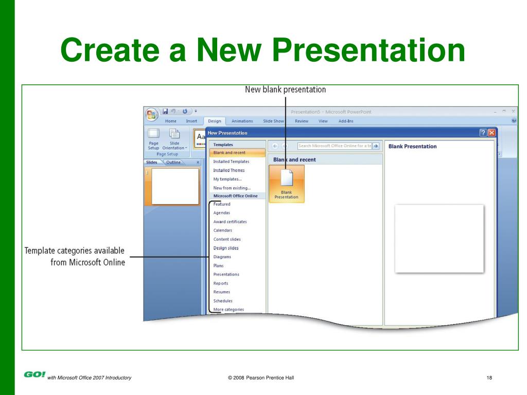Click the round Office button

pos(152,115)
